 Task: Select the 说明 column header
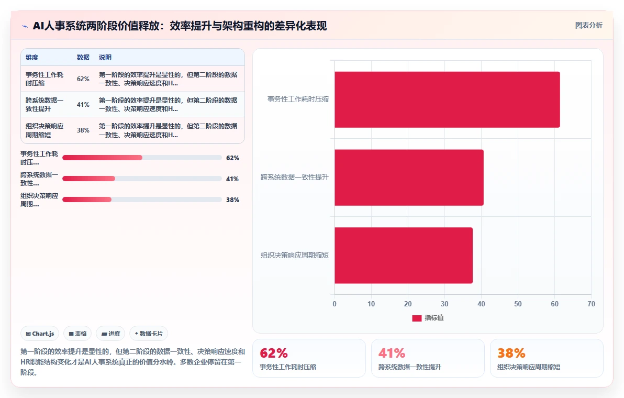pos(105,57)
